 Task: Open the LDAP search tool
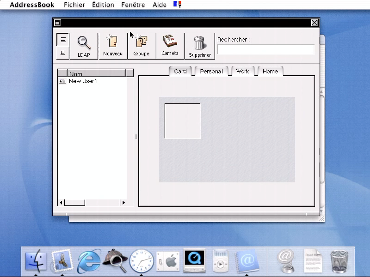tap(84, 46)
